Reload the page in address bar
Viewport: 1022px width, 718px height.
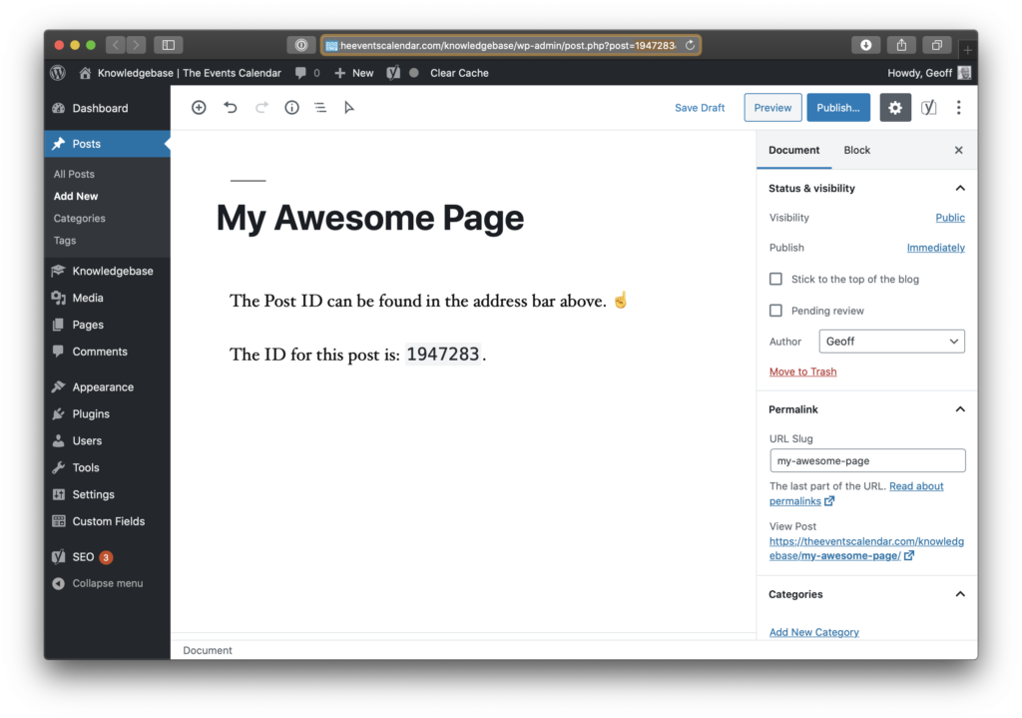(690, 45)
